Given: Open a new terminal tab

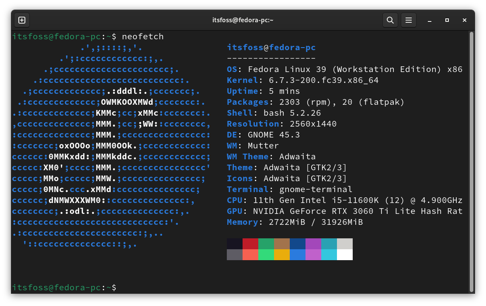Looking at the screenshot, I should pos(21,20).
